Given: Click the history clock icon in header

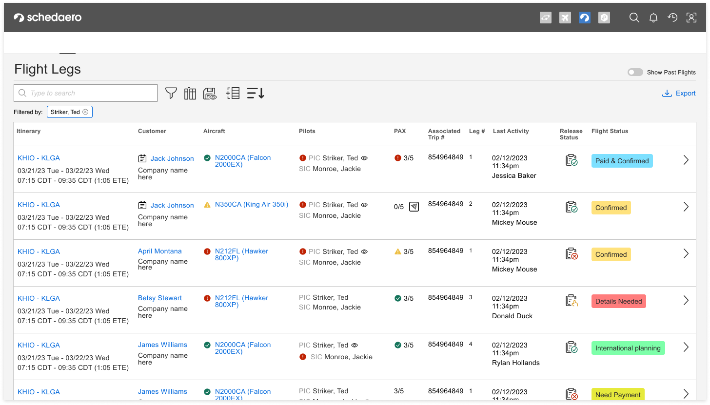Looking at the screenshot, I should point(672,18).
